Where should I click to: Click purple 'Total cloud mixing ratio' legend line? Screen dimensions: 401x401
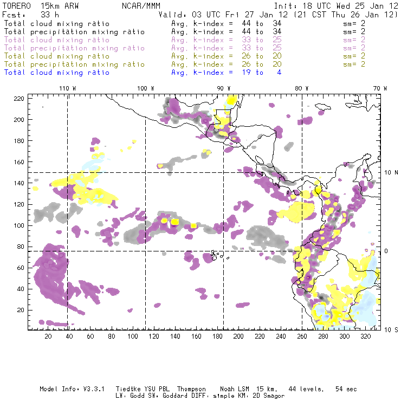tap(57, 40)
